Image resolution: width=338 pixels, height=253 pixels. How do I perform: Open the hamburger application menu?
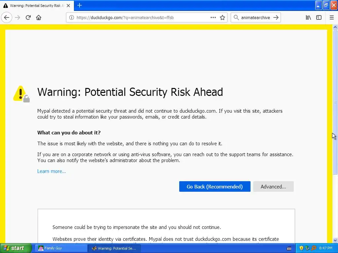(332, 17)
